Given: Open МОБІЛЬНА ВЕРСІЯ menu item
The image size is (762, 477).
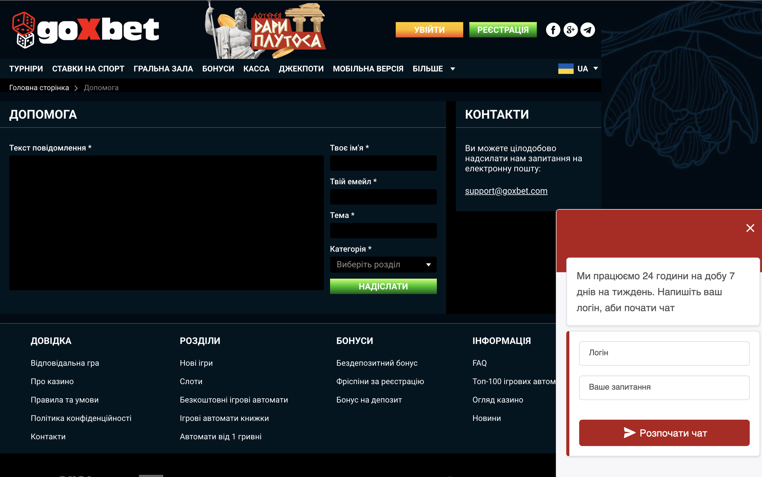Looking at the screenshot, I should (368, 69).
